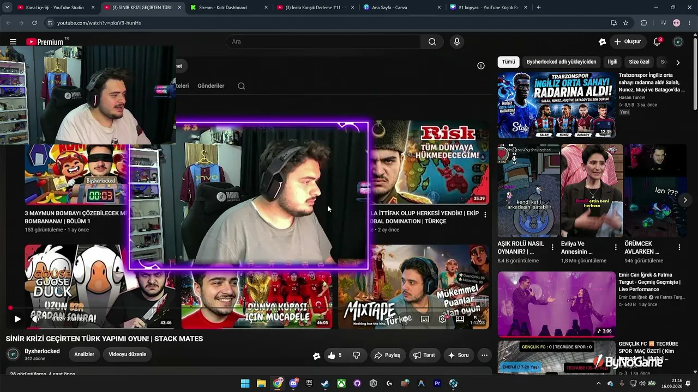Open end-screen video options for Risk video
698x392 pixels.
coord(485,215)
